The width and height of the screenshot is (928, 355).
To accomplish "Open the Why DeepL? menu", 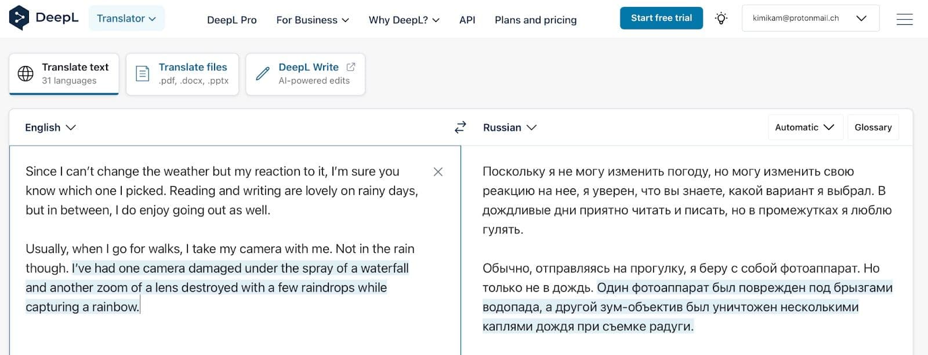I will tap(404, 20).
